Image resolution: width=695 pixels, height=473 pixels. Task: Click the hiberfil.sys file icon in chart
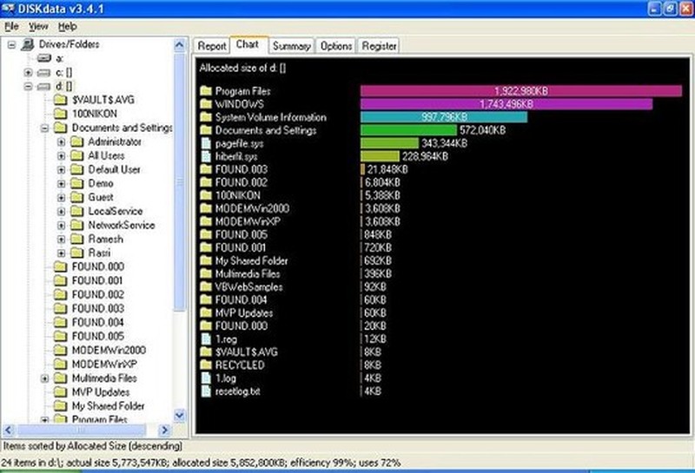(x=206, y=156)
